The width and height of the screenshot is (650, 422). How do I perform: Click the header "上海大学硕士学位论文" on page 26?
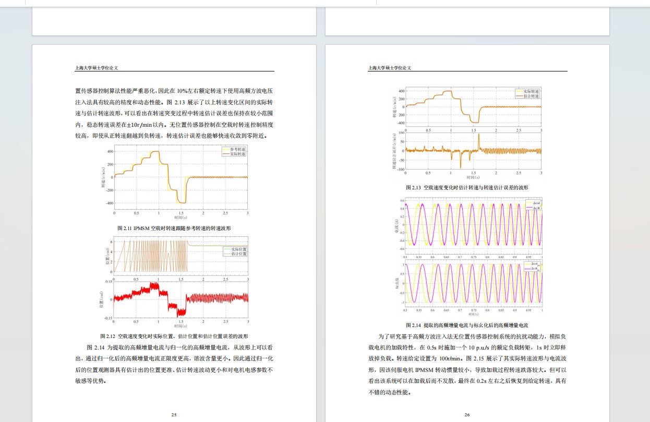pyautogui.click(x=390, y=68)
